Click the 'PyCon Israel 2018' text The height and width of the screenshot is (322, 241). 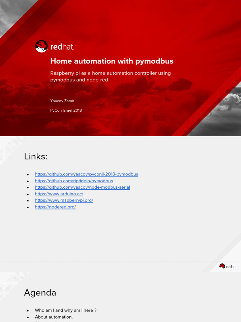(x=66, y=110)
